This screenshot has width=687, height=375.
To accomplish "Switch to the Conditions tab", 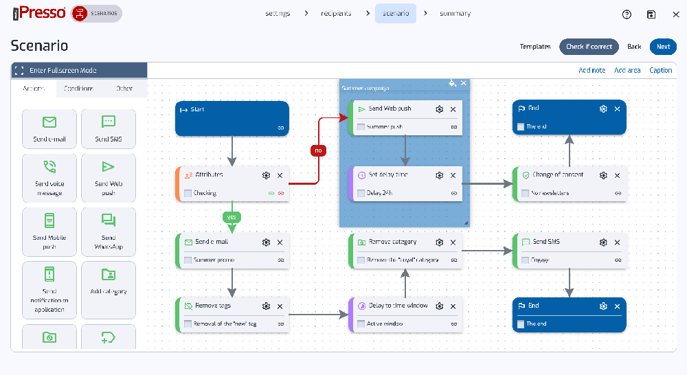I will pyautogui.click(x=79, y=89).
